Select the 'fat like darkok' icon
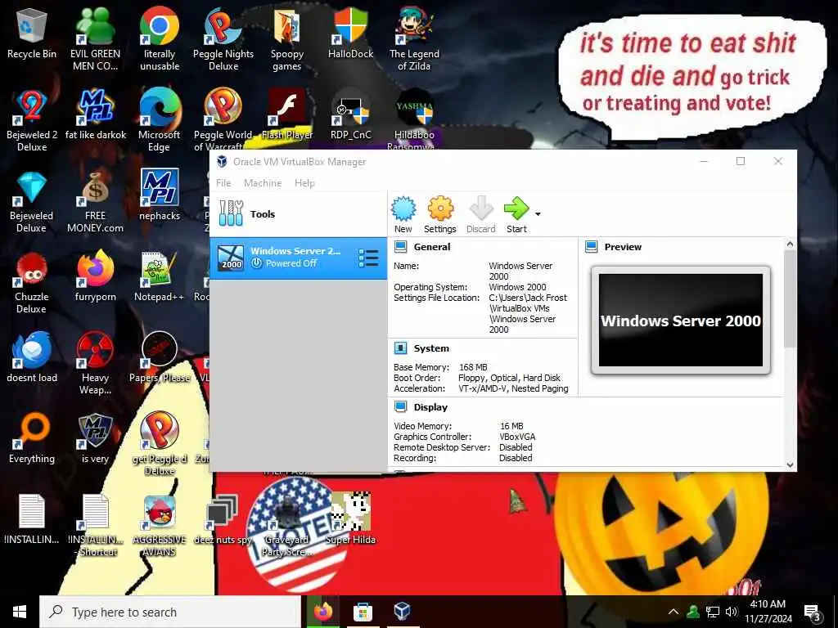Screen dimensions: 838x628 (96, 114)
